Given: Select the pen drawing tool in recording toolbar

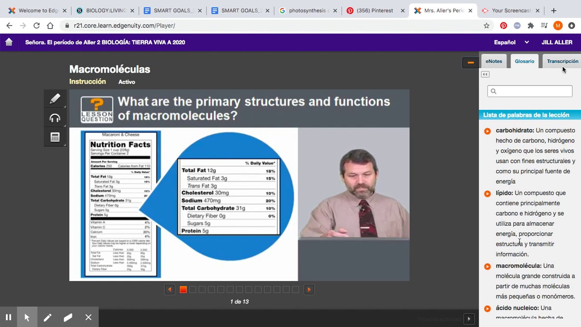Looking at the screenshot, I should (x=48, y=317).
